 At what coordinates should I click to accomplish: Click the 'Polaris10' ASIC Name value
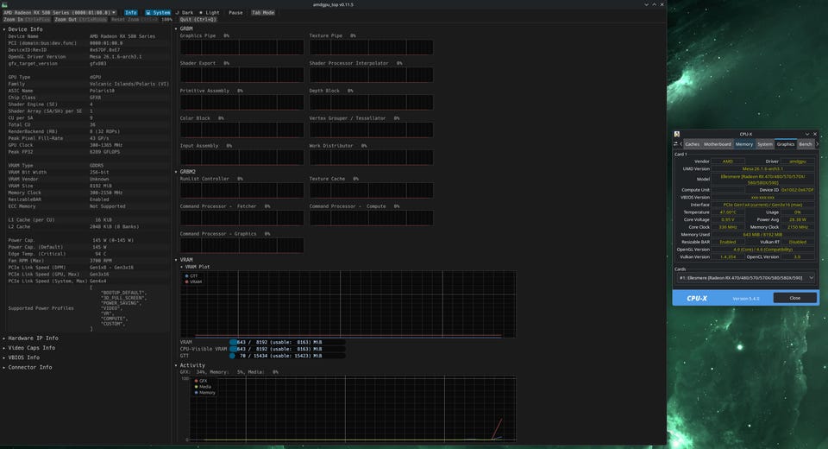[102, 91]
